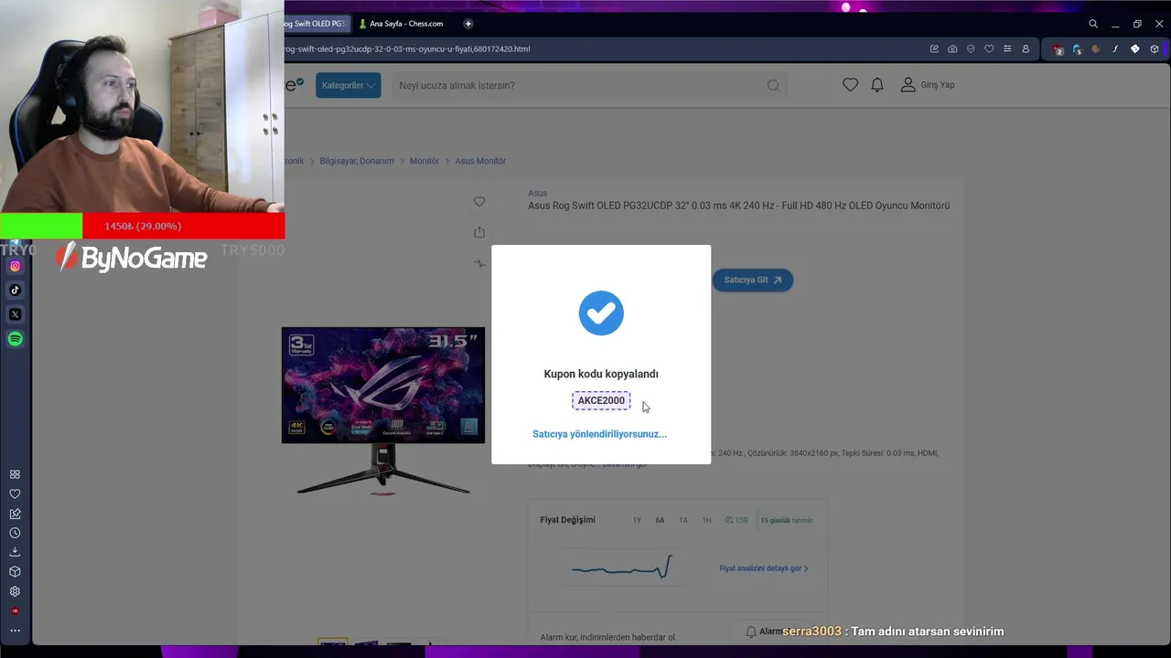Click the browser tab search magnifier
1171x658 pixels.
[1093, 24]
